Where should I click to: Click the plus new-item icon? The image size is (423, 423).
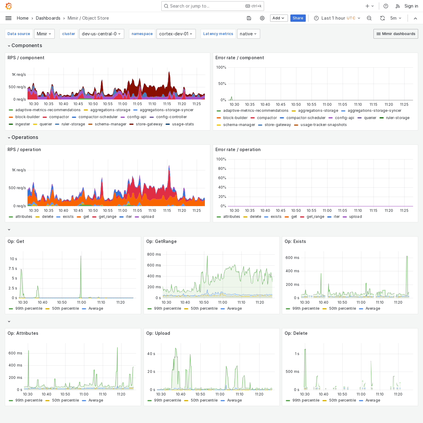click(x=367, y=6)
